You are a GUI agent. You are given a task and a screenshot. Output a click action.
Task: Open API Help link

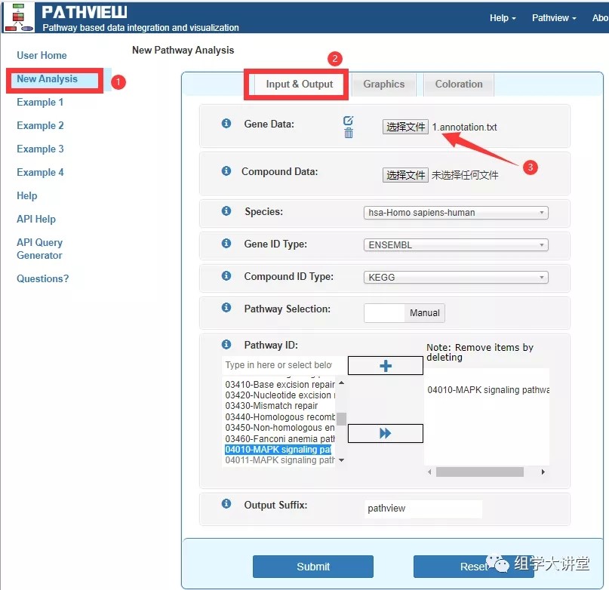[36, 219]
